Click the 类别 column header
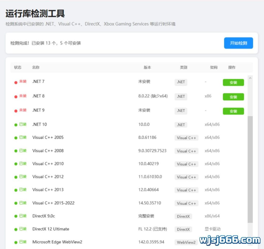This screenshot has height=249, width=264. (x=184, y=67)
